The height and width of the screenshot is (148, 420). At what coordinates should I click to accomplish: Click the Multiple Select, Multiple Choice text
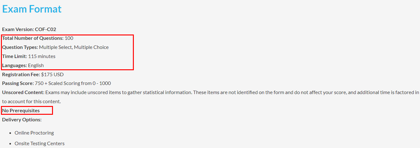[74, 47]
